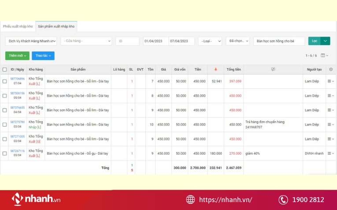Click the note icon column header
The height and width of the screenshot is (210, 337).
273,69
